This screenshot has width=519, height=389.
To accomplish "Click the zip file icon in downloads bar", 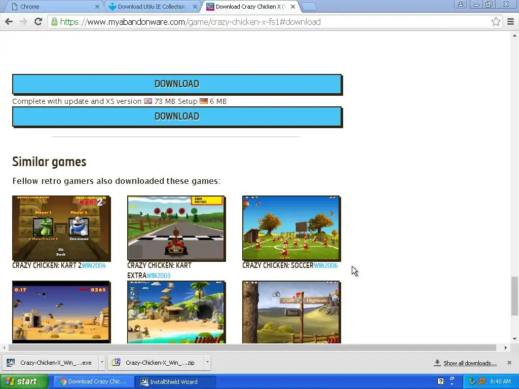I will click(x=116, y=362).
